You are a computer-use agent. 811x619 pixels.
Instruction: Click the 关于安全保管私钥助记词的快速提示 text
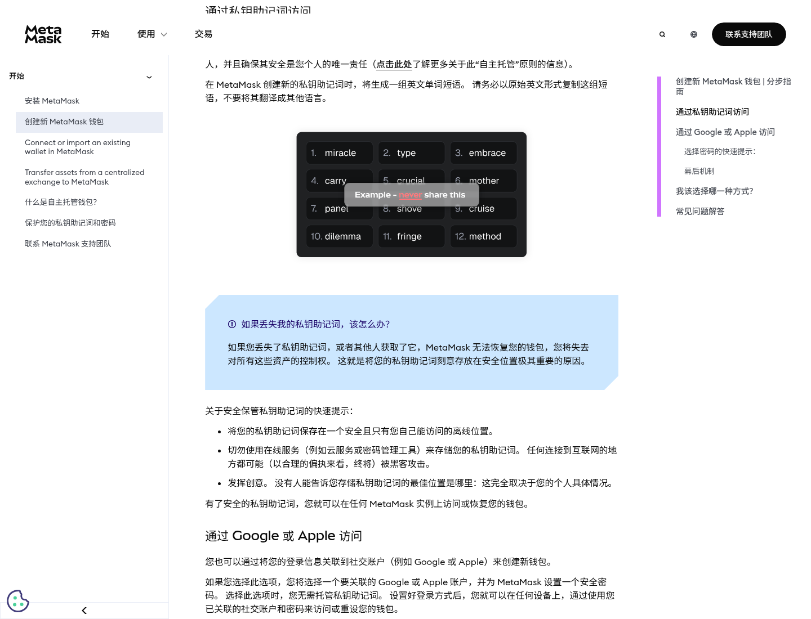click(279, 411)
